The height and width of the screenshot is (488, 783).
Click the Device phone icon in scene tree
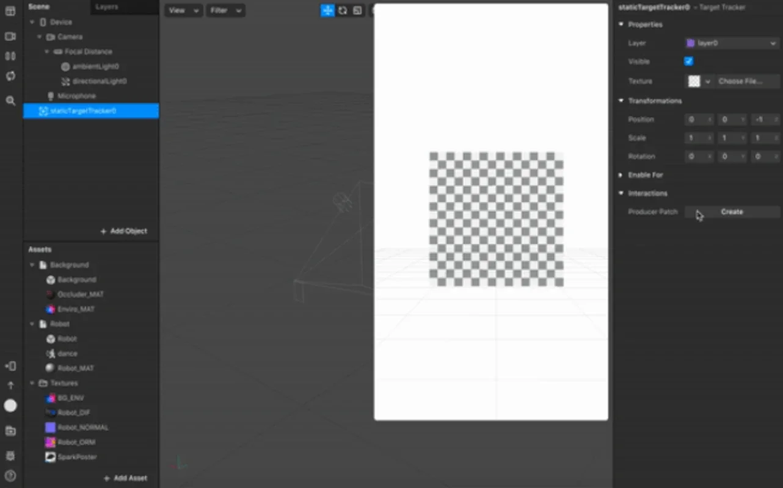click(43, 22)
